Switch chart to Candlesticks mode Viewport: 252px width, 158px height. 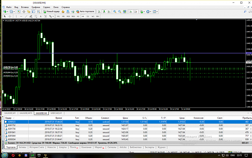click(x=104, y=12)
